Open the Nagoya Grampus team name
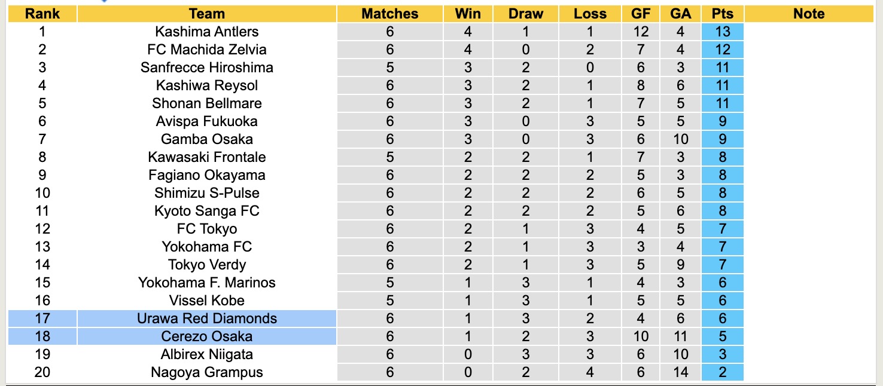 coord(206,372)
